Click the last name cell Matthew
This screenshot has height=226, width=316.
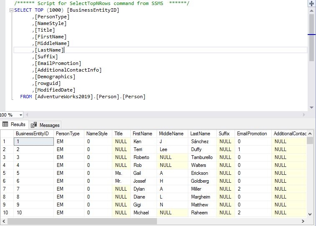point(202,205)
